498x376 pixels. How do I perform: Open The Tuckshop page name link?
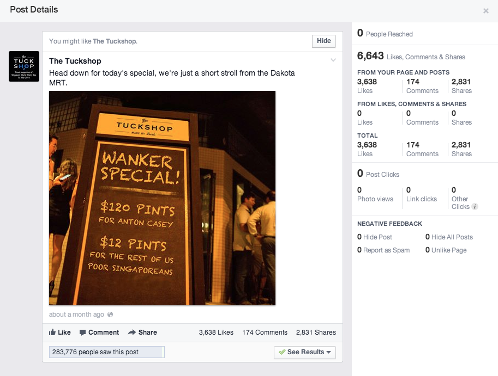[75, 61]
